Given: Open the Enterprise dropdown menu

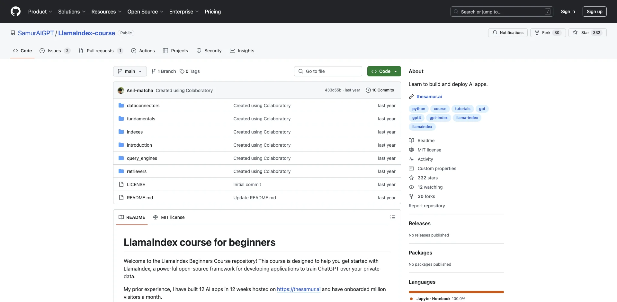Looking at the screenshot, I should pos(184,12).
